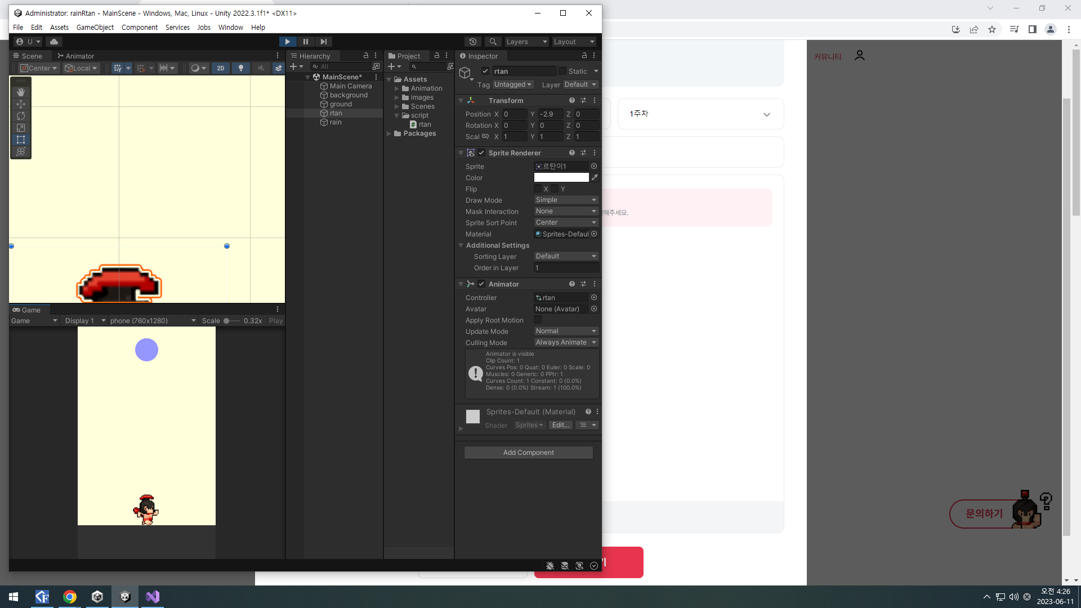Click the color eyedropper in Sprite Renderer

tap(595, 177)
